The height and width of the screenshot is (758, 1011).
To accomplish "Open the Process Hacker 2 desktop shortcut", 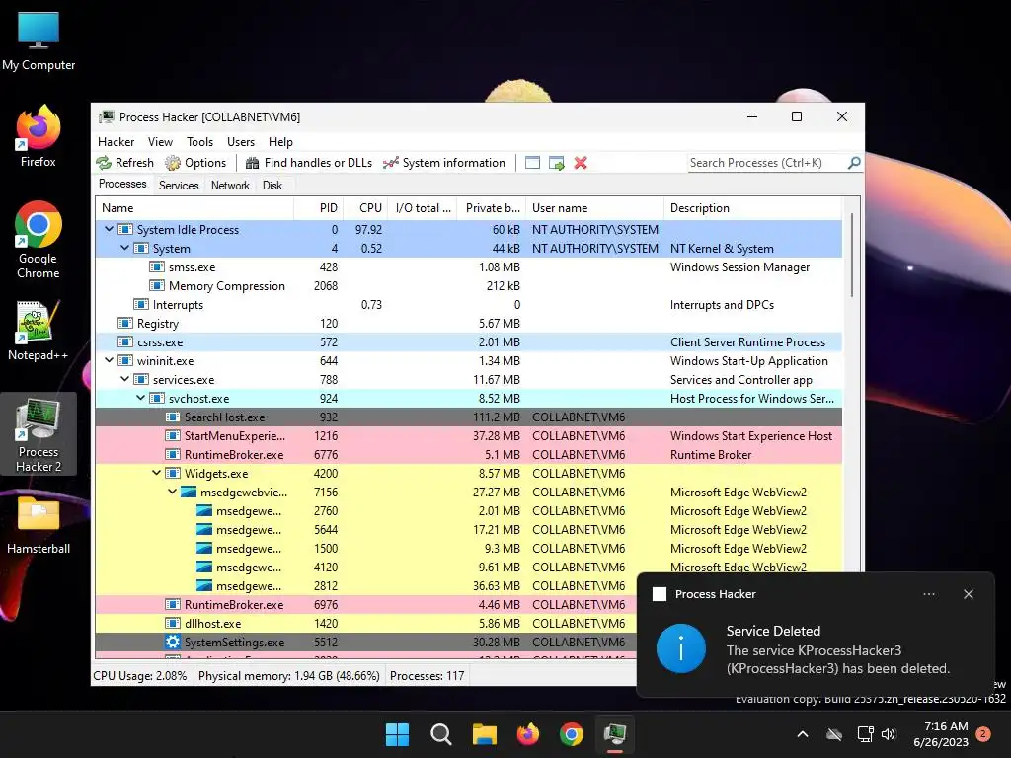I will [39, 434].
